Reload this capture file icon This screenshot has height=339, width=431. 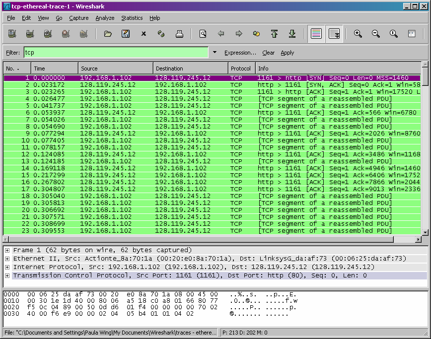[x=161, y=34]
